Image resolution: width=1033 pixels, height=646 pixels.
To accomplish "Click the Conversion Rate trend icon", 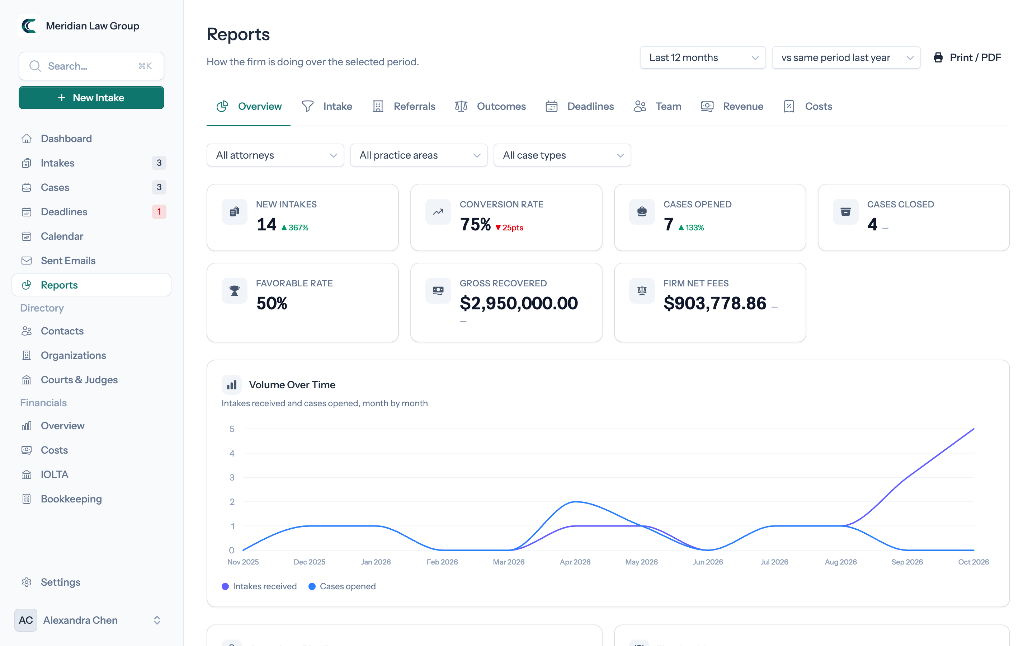I will point(438,211).
